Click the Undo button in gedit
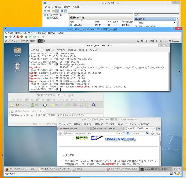 (x=57, y=105)
